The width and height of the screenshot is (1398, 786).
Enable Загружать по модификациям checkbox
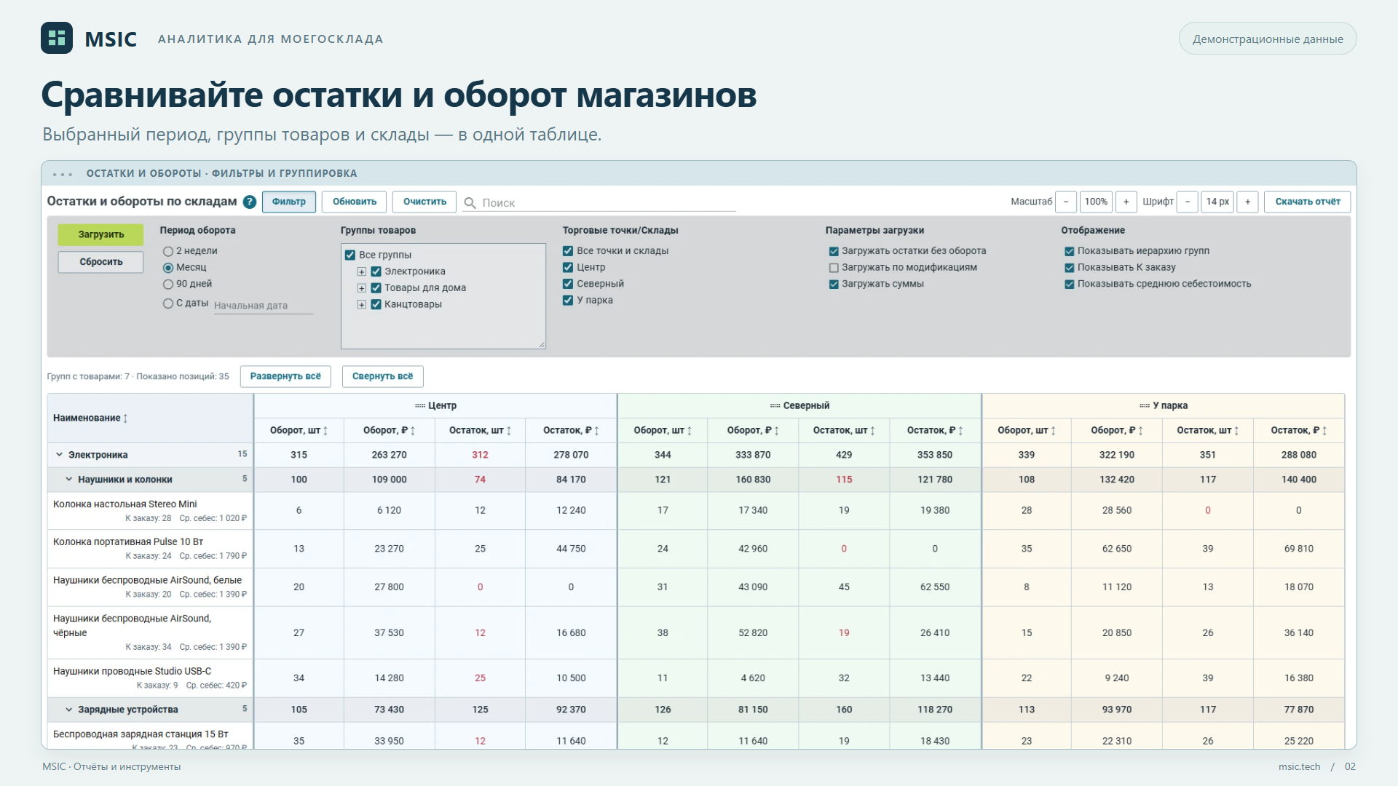[834, 268]
